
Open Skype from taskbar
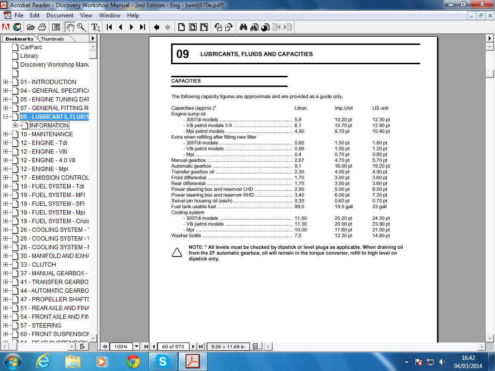coord(162,361)
